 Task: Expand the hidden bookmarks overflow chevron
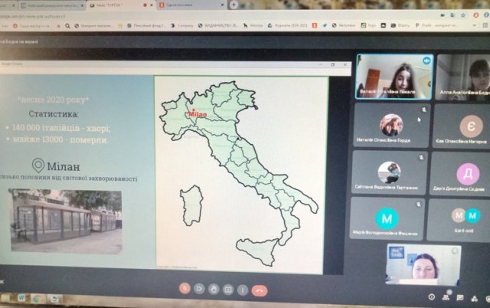pos(475,25)
